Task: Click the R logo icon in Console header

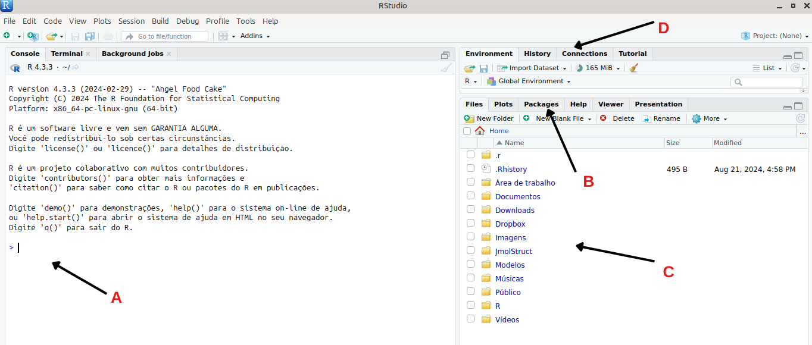Action: point(16,67)
